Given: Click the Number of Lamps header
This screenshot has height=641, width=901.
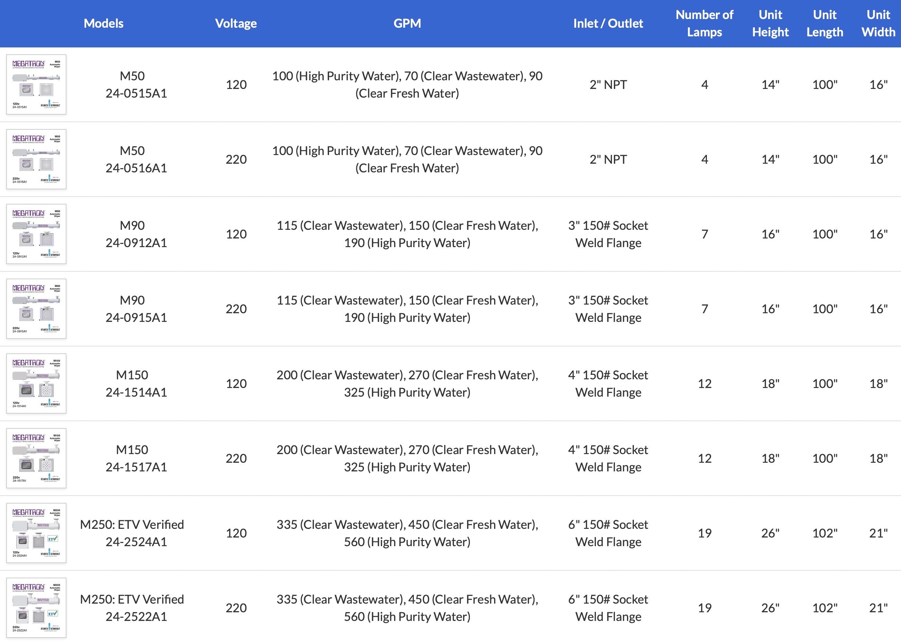Looking at the screenshot, I should (704, 23).
